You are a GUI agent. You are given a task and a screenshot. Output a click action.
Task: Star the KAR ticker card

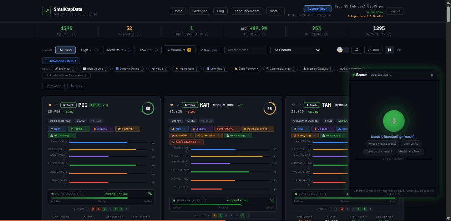pyautogui.click(x=172, y=105)
